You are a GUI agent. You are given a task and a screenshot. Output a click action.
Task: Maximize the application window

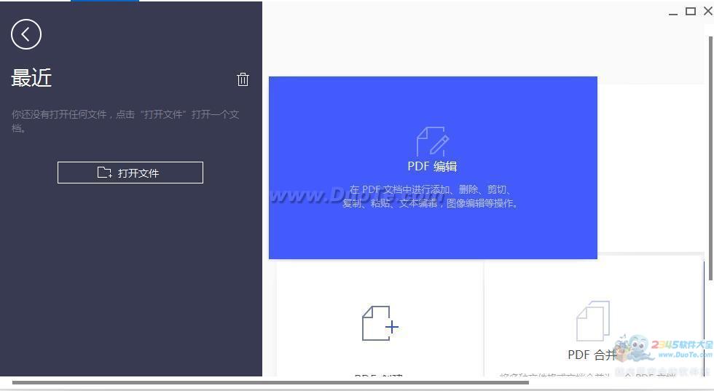691,11
